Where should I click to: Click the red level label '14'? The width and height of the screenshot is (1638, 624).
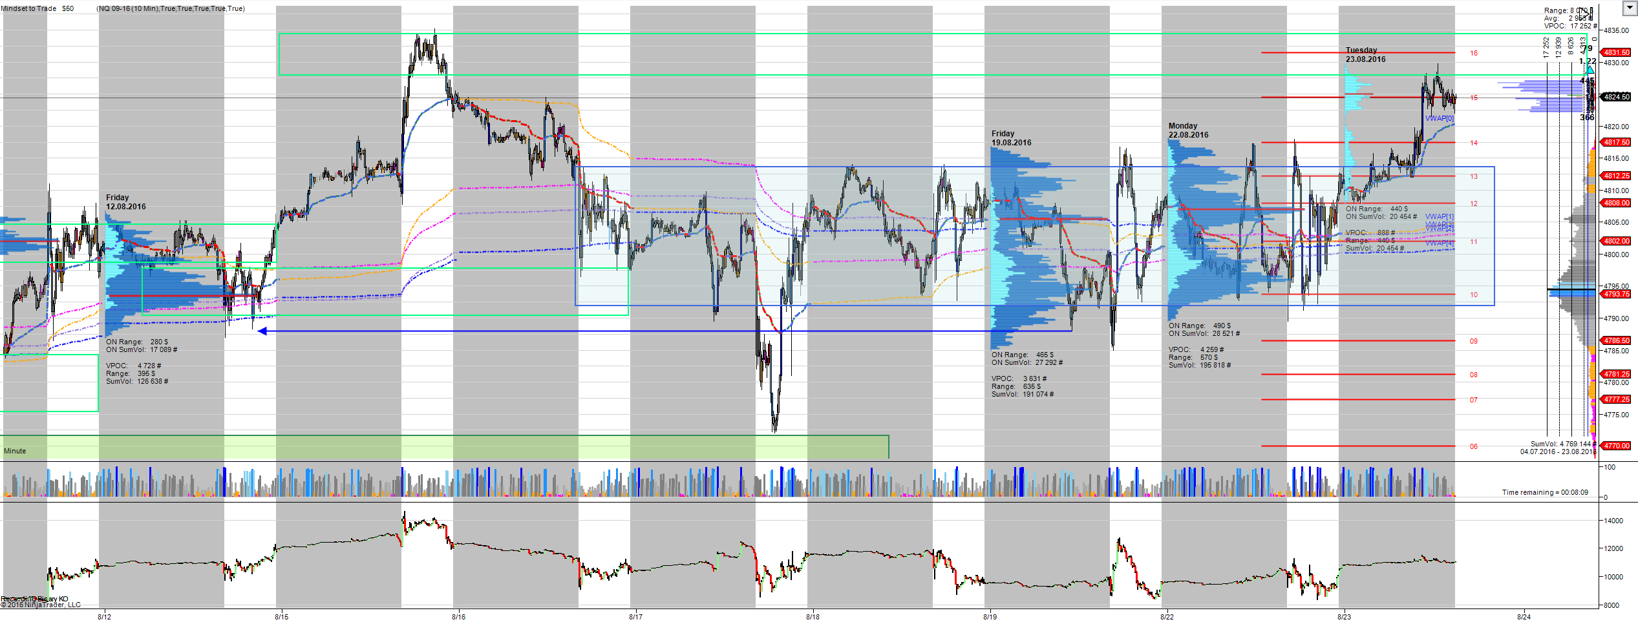tap(1474, 143)
